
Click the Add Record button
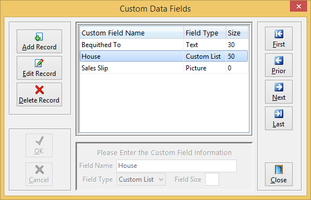pos(39,41)
